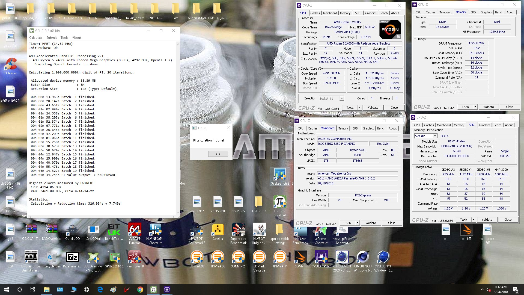524x295 pixels.
Task: Open the Submit menu in GPUPI
Action: [52, 38]
